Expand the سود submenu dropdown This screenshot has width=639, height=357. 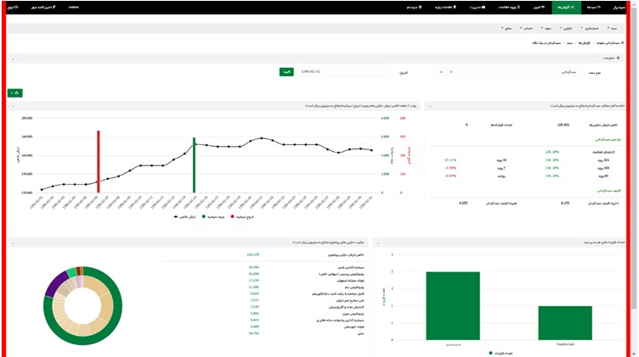click(546, 29)
